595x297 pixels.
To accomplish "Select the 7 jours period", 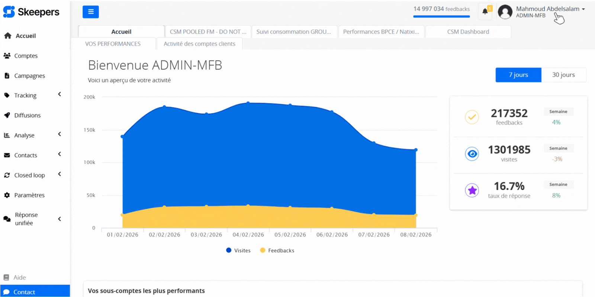I will coord(518,75).
